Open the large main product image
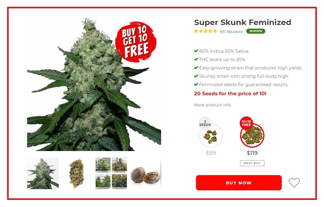Viewport: 324px width, 207px height. pos(94,84)
